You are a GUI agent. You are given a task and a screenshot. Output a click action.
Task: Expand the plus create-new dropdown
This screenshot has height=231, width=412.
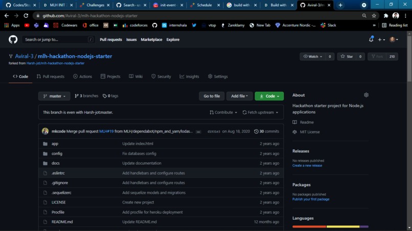(x=381, y=40)
